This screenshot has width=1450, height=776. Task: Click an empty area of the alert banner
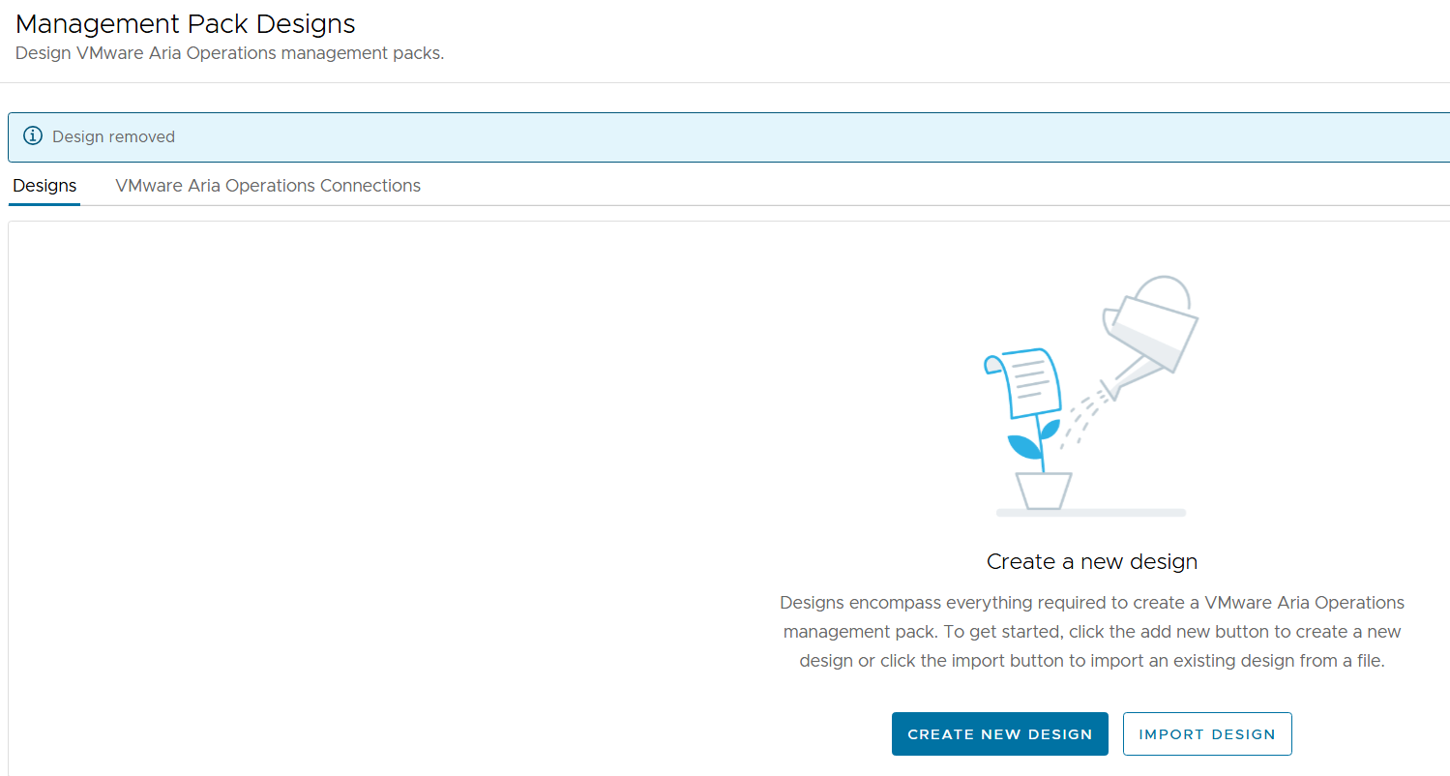click(x=774, y=137)
